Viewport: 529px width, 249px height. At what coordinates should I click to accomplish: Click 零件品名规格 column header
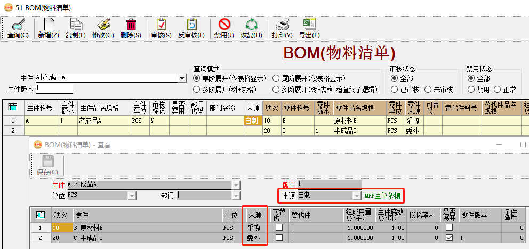point(359,108)
